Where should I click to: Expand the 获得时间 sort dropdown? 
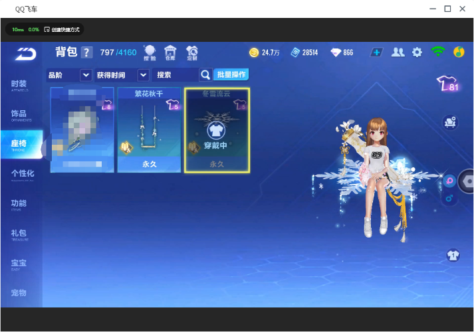144,75
